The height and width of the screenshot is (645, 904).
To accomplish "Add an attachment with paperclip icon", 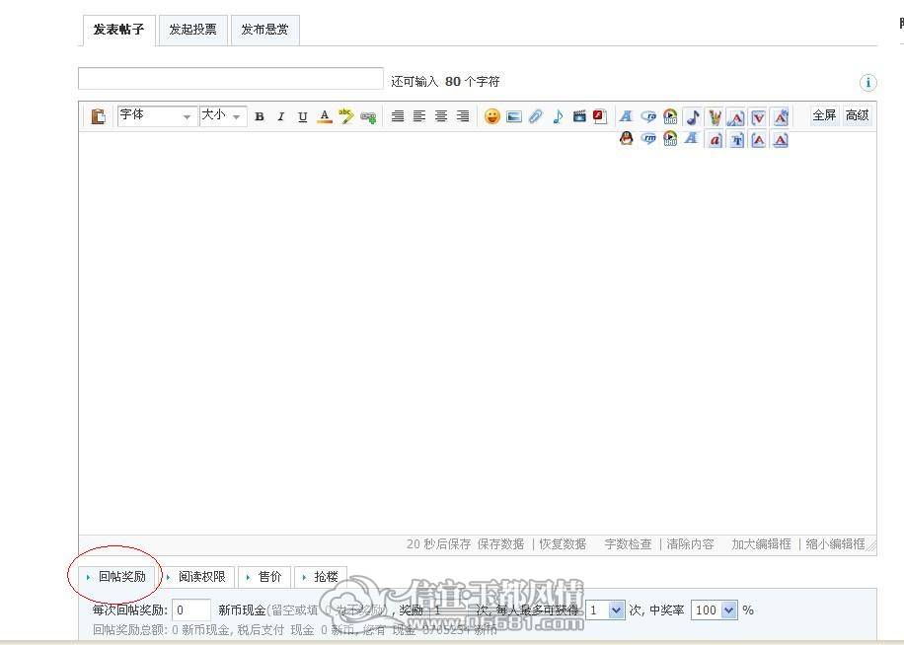I will coord(536,116).
